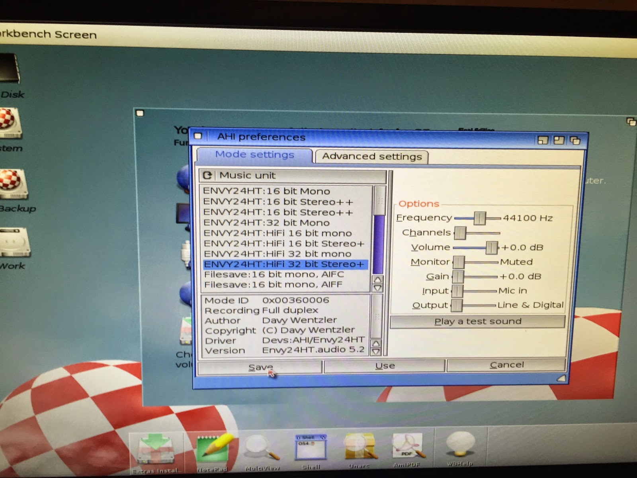Launch Unarc from the dock

coord(360,450)
